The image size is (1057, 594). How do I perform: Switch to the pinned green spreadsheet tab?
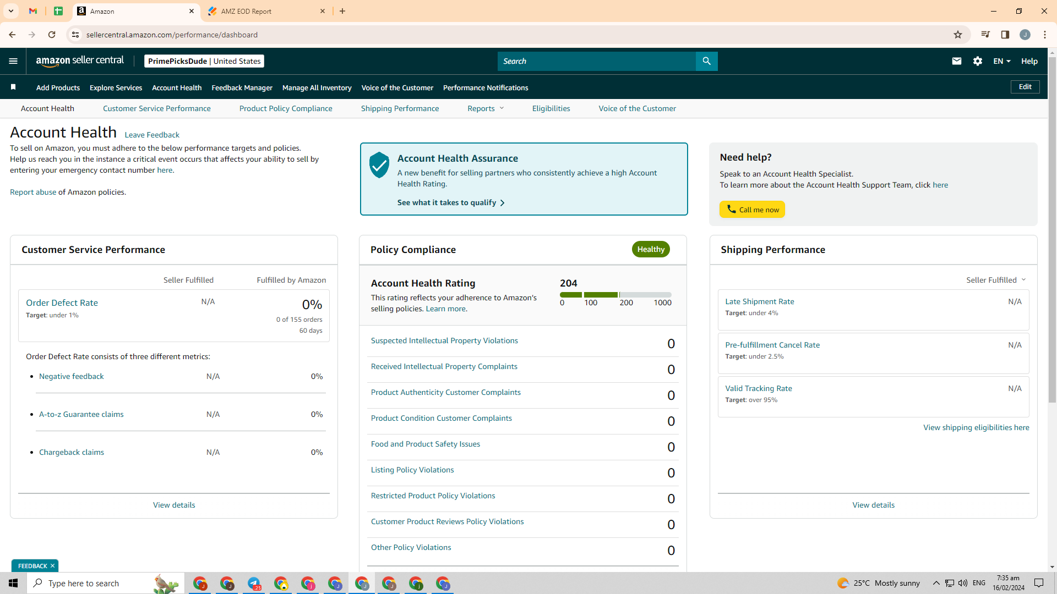[58, 11]
